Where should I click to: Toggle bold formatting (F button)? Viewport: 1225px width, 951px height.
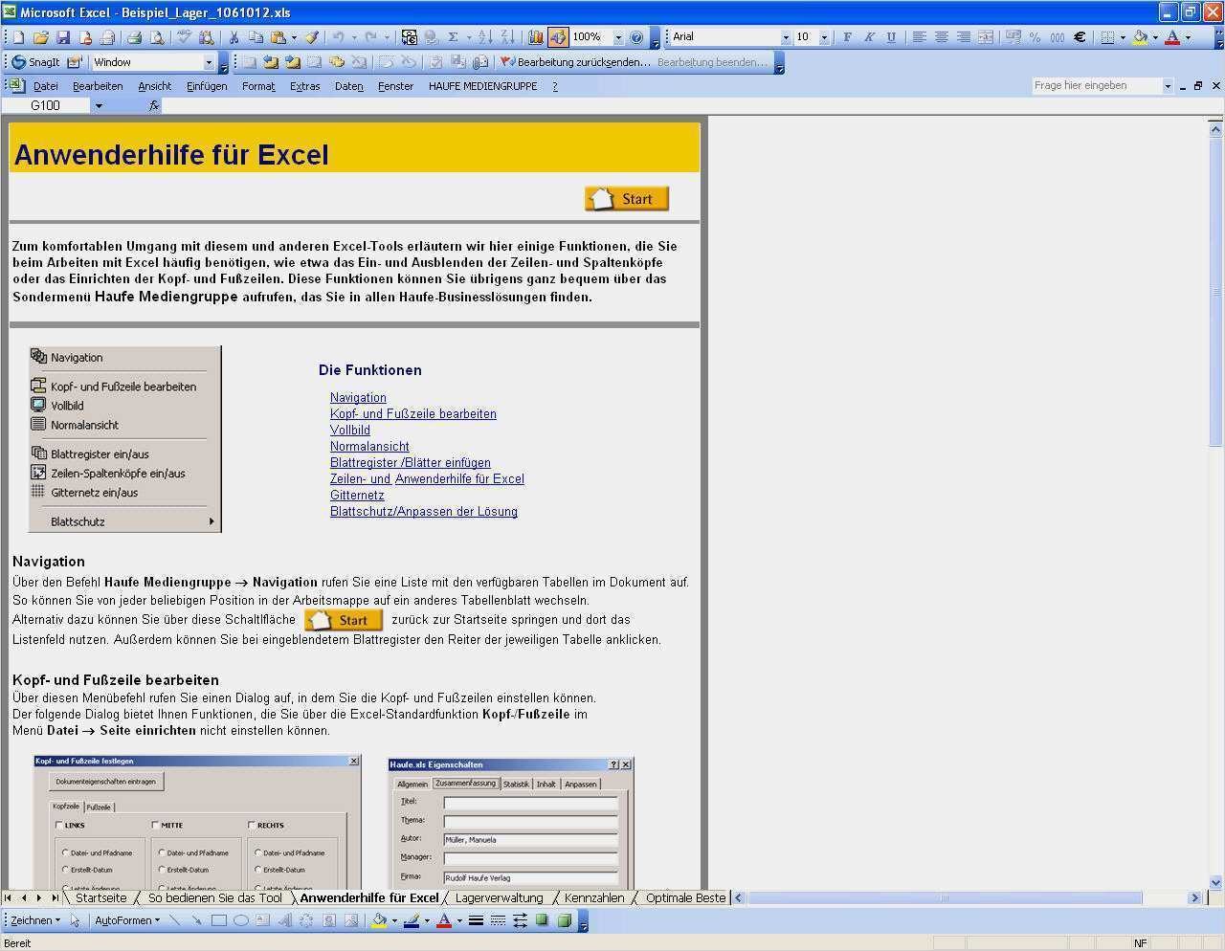pyautogui.click(x=847, y=37)
